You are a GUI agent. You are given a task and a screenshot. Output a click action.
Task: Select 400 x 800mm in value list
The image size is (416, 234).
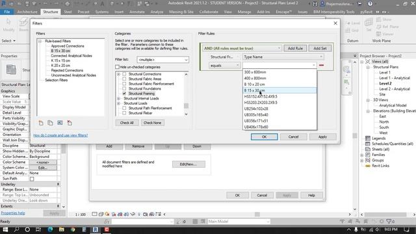click(280, 78)
